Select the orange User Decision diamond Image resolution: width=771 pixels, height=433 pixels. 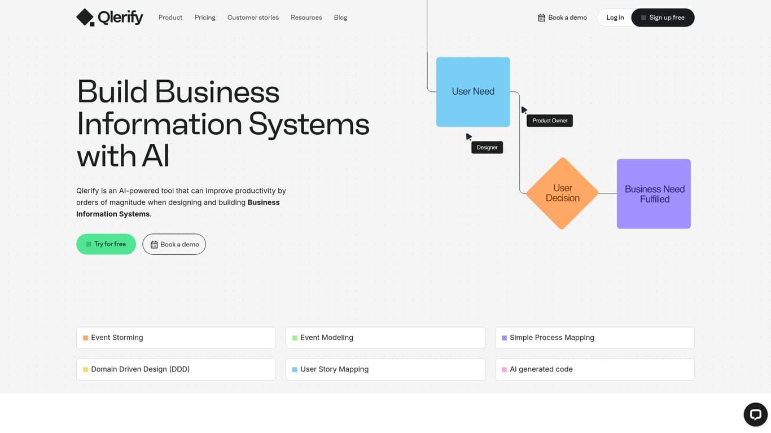(562, 193)
